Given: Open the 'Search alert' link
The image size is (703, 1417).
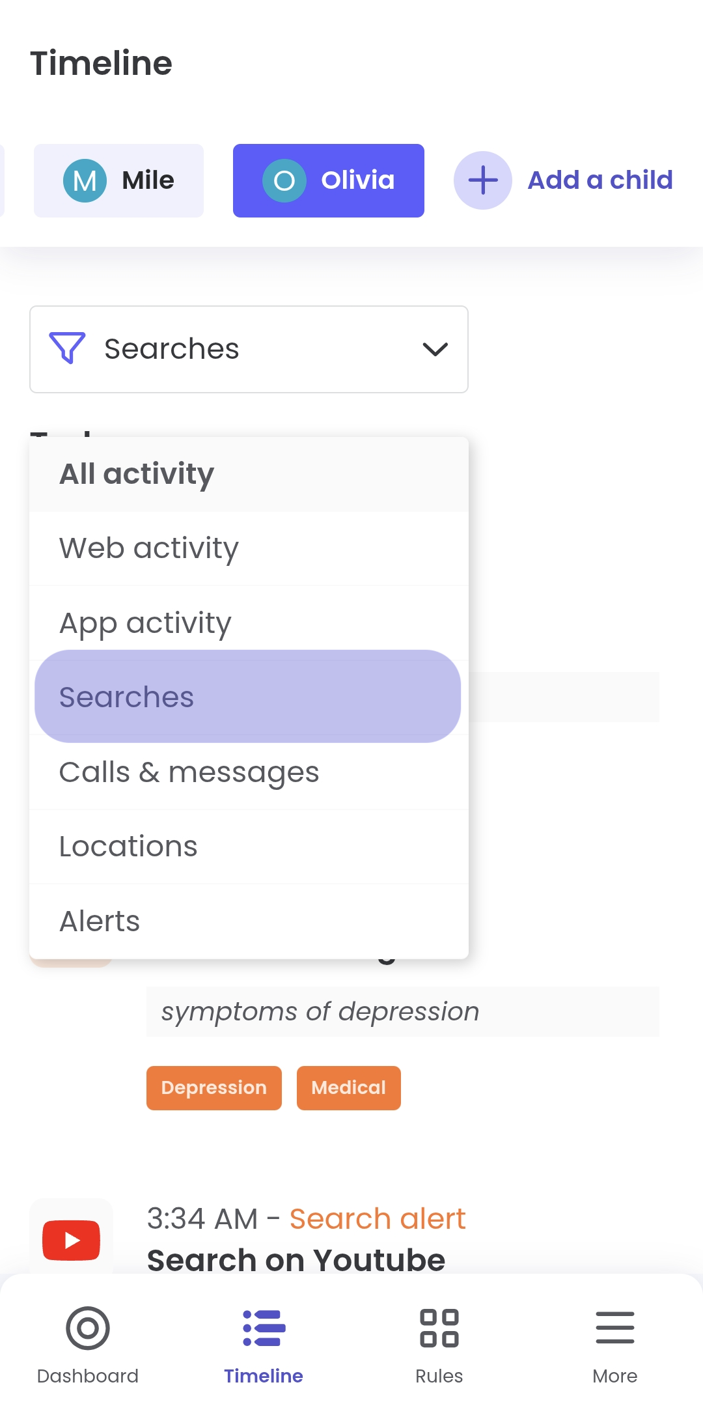Looking at the screenshot, I should [377, 1218].
